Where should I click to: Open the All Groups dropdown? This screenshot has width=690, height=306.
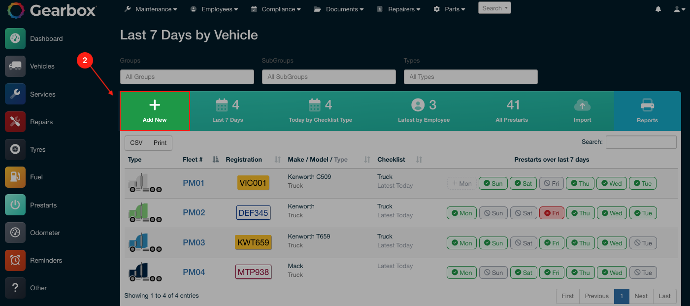tap(187, 77)
